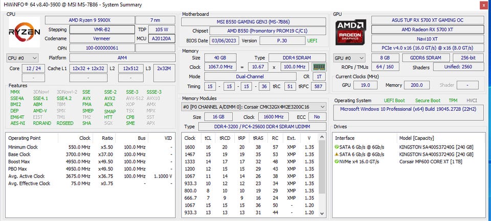The image size is (491, 221).
Task: Click the 12x32 + 12x32 L1 cache field
Action: tap(88, 68)
